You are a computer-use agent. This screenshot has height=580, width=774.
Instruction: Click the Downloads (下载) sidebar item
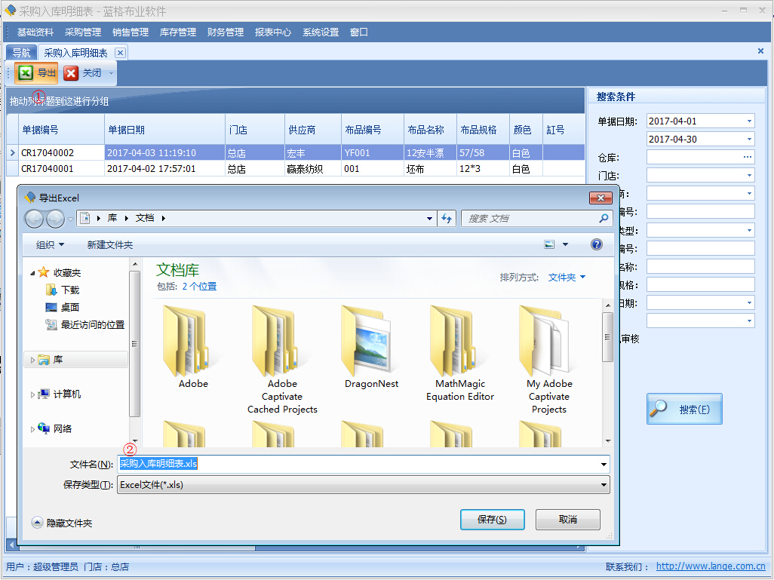point(69,290)
